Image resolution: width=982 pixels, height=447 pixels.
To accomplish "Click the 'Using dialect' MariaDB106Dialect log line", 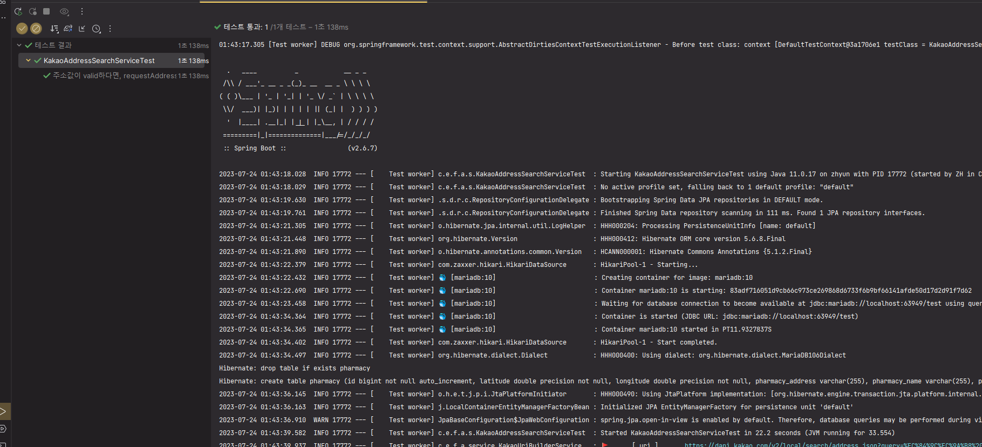I will 533,355.
